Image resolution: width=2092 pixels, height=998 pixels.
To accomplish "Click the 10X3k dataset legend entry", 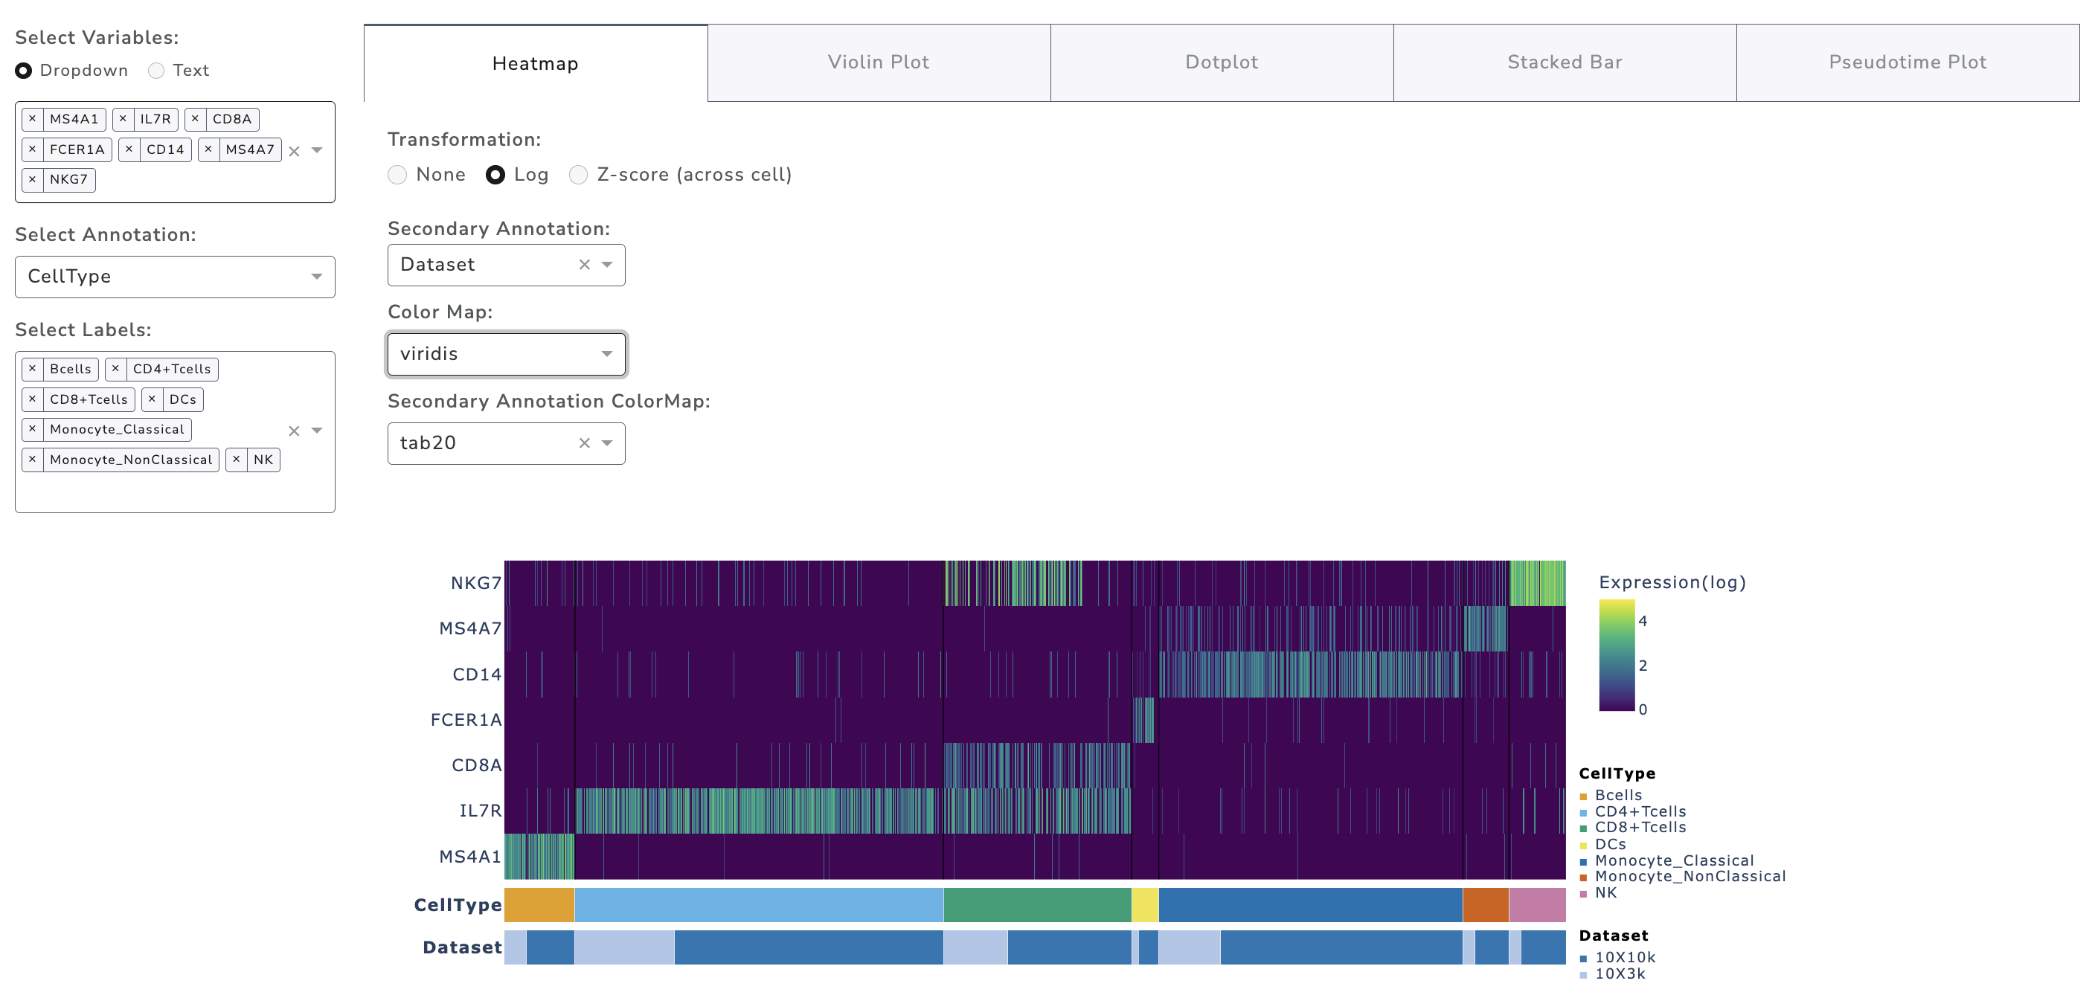I will pos(1620,973).
